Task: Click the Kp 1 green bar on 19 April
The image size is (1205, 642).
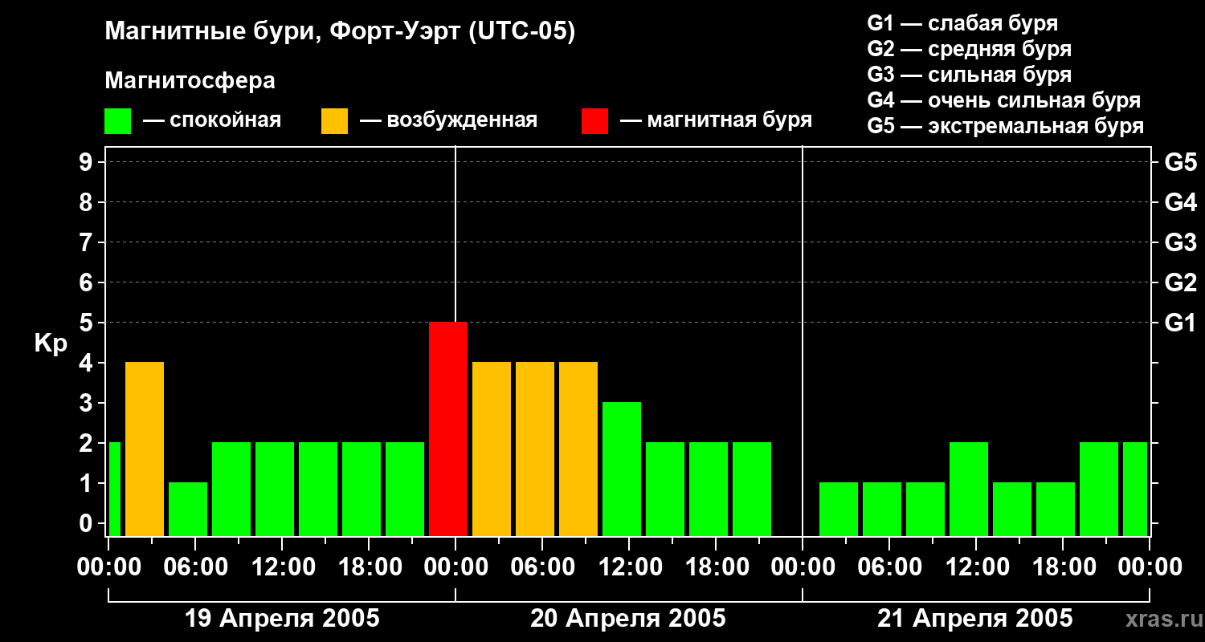Action: (x=188, y=509)
